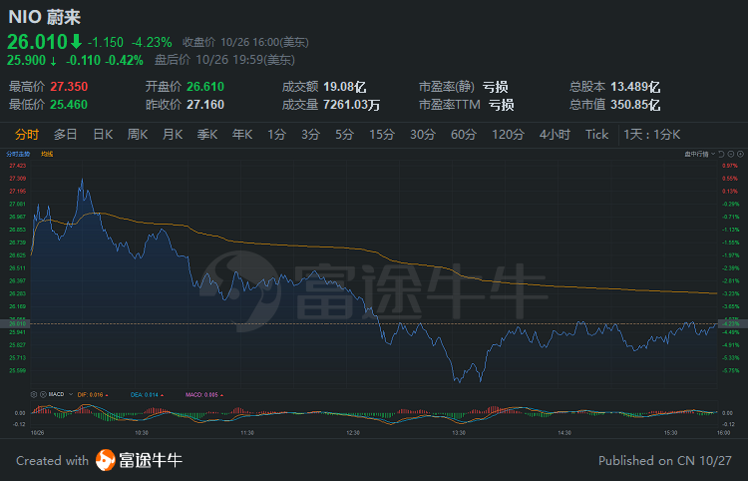Click the 成交额 19.08亿 value

click(344, 87)
